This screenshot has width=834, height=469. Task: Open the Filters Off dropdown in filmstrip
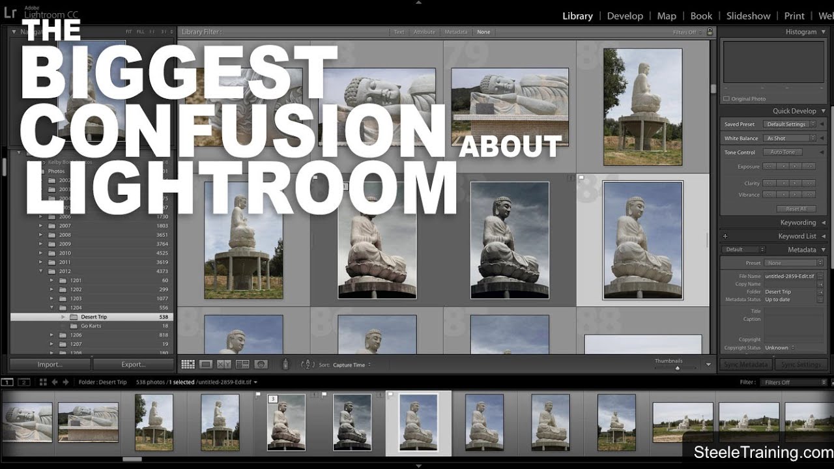pos(793,382)
